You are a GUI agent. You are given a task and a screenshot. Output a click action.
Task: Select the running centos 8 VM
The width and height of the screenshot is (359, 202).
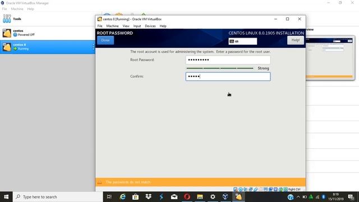pyautogui.click(x=47, y=47)
